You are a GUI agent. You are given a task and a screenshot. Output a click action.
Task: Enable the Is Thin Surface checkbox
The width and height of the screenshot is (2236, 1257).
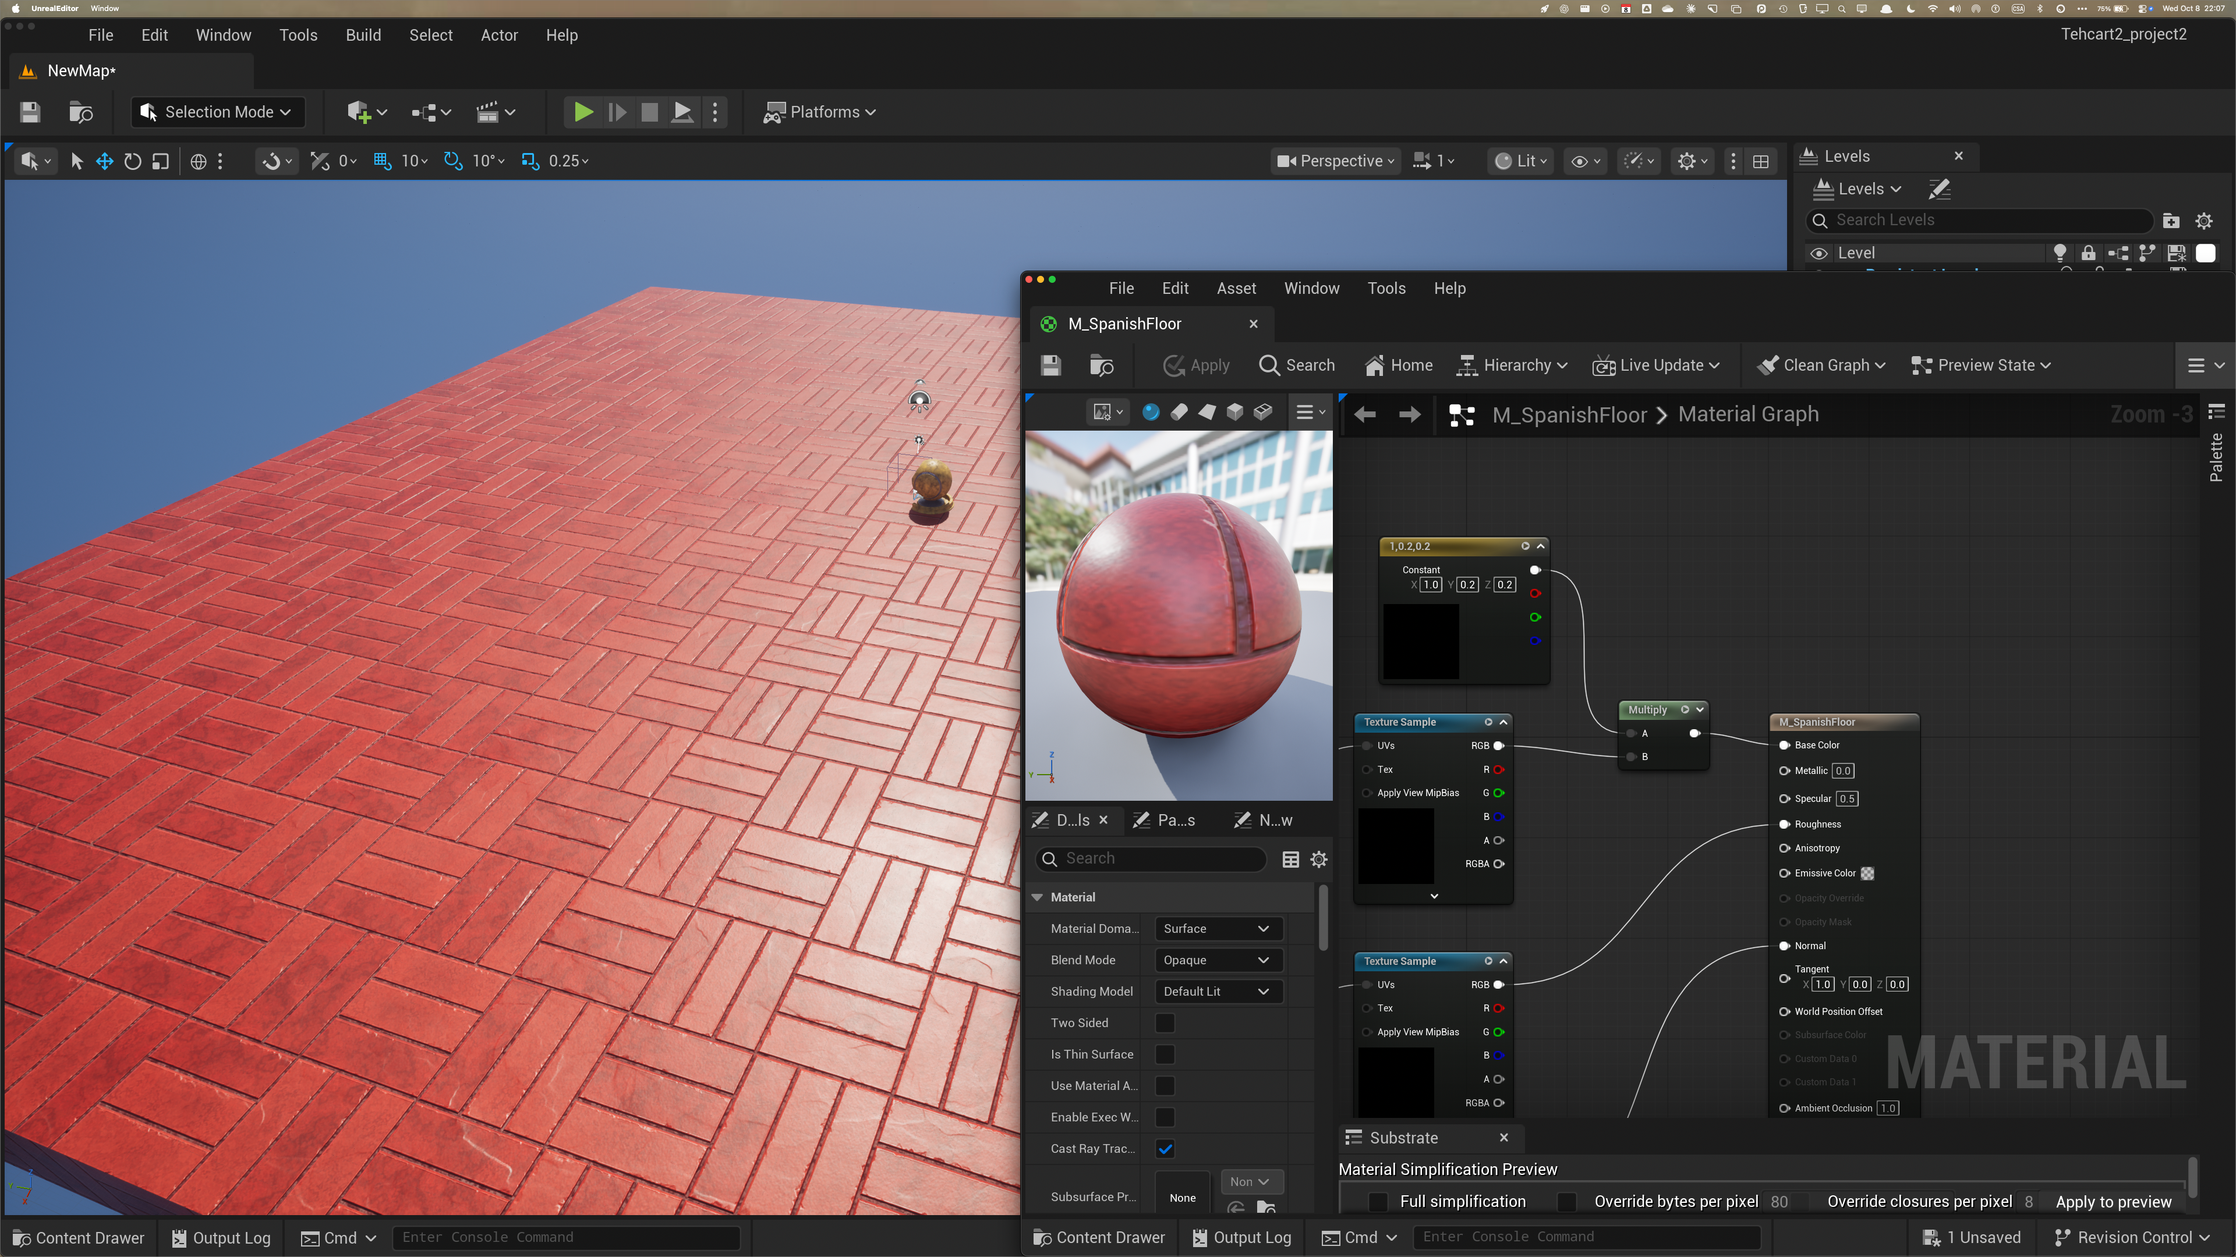[x=1165, y=1055]
